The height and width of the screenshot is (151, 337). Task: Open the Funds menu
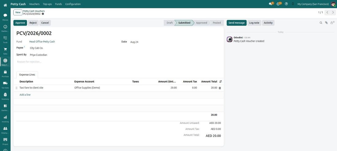pyautogui.click(x=59, y=4)
